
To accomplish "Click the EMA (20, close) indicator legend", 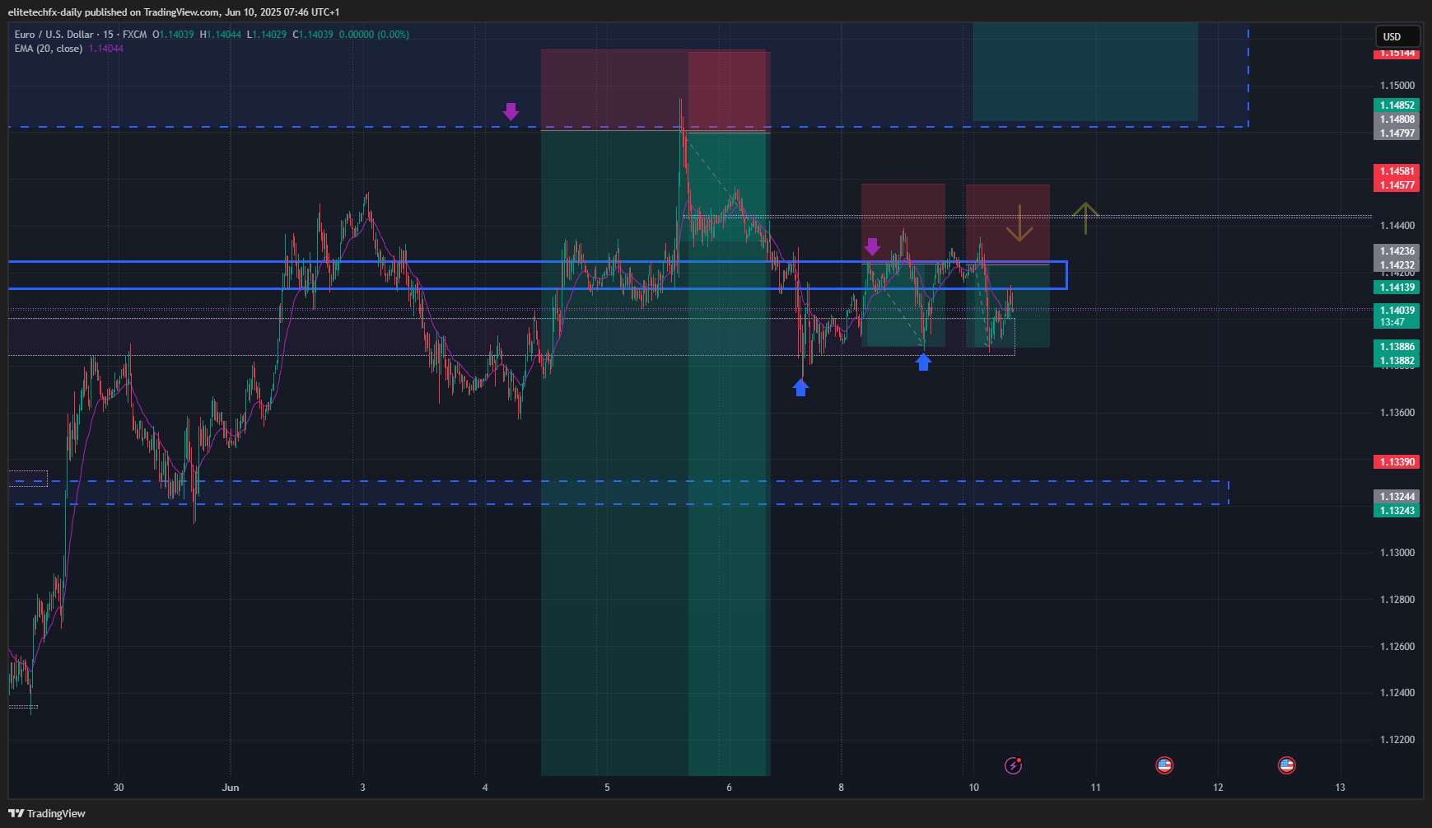I will (x=49, y=49).
